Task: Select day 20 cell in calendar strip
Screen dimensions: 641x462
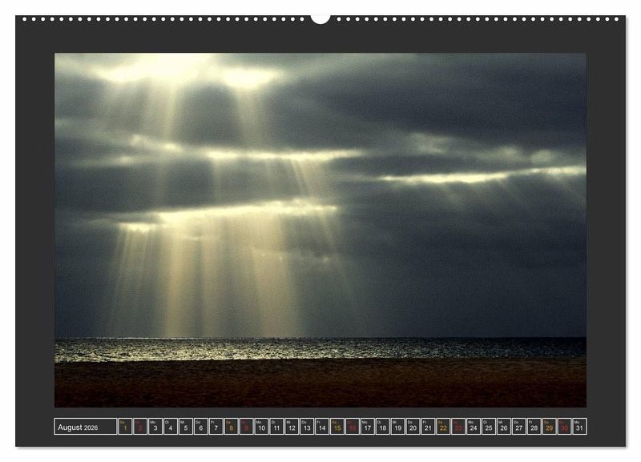Action: pyautogui.click(x=413, y=426)
